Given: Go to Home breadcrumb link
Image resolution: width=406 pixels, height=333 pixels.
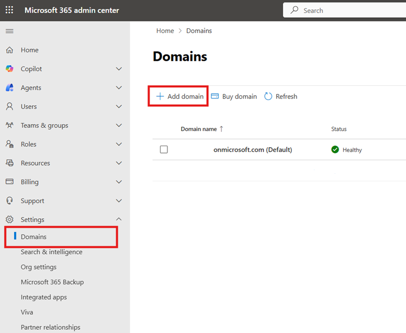Looking at the screenshot, I should pos(165,30).
